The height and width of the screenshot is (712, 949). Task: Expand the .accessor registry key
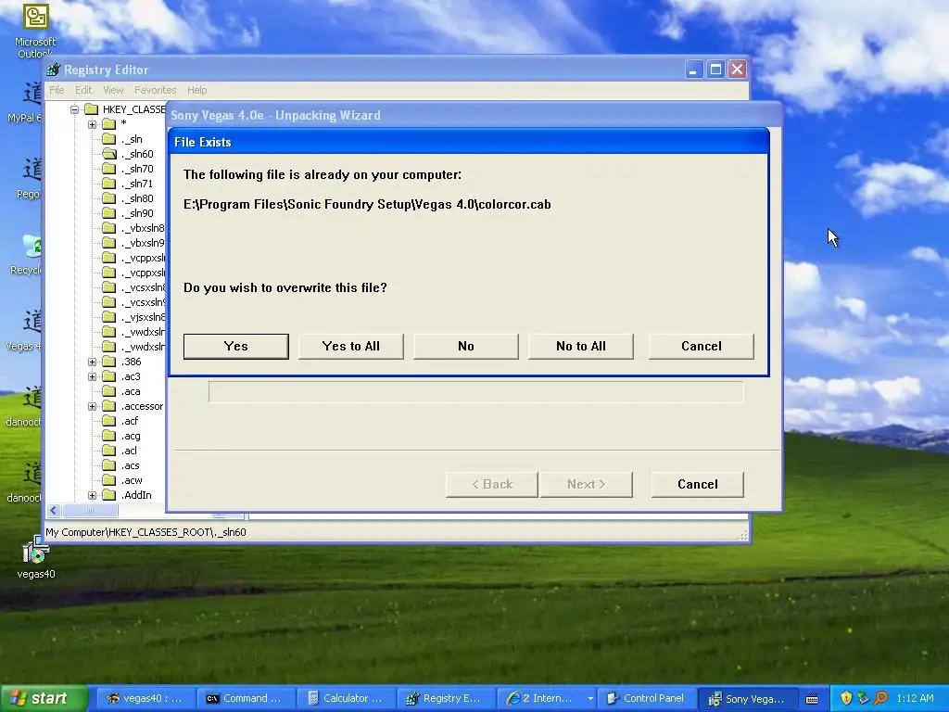[x=92, y=406]
